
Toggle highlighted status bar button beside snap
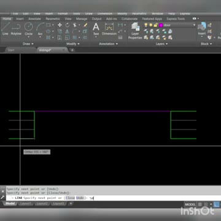tap(217, 204)
